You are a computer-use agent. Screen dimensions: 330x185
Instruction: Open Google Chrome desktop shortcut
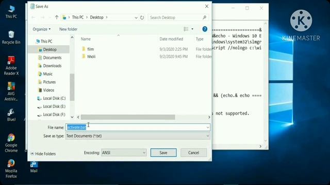[x=11, y=143]
